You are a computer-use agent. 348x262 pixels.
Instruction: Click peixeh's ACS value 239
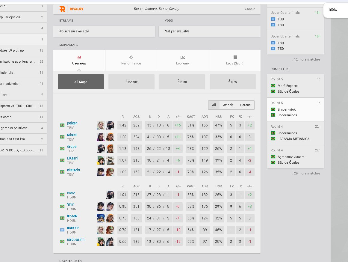137,125
